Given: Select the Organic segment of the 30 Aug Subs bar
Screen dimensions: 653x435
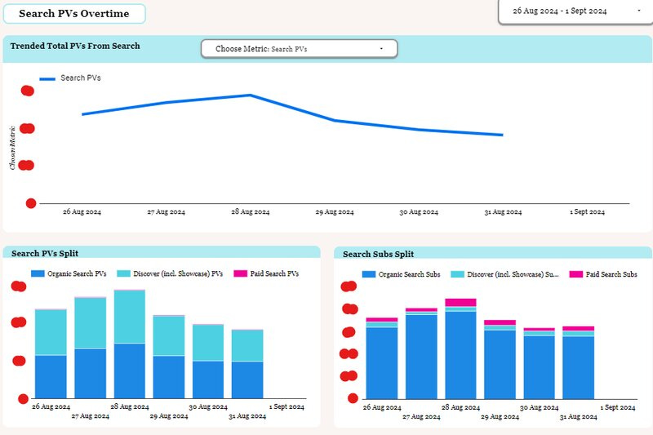Looking at the screenshot, I should coord(540,367).
